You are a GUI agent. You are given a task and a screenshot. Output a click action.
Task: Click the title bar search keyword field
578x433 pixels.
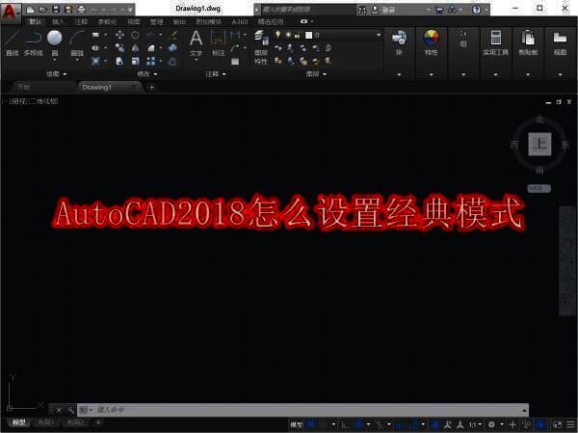click(x=308, y=10)
